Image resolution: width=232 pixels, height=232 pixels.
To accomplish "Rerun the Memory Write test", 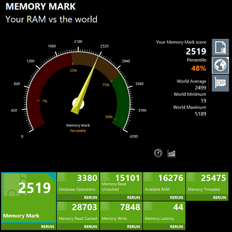I will point(133,227).
